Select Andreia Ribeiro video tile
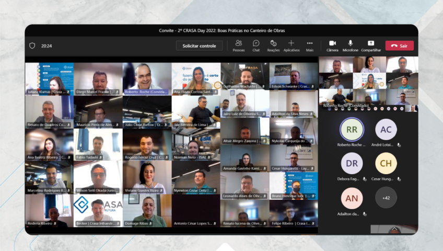Viewport: 443px width, 251px height. [x=50, y=211]
